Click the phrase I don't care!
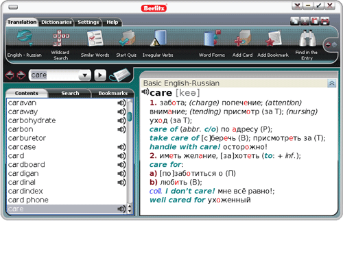 tap(190, 191)
